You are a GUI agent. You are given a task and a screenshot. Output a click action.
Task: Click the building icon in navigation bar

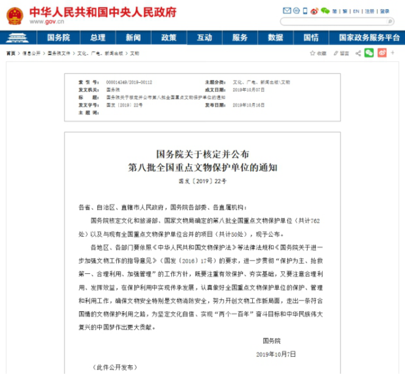point(17,38)
